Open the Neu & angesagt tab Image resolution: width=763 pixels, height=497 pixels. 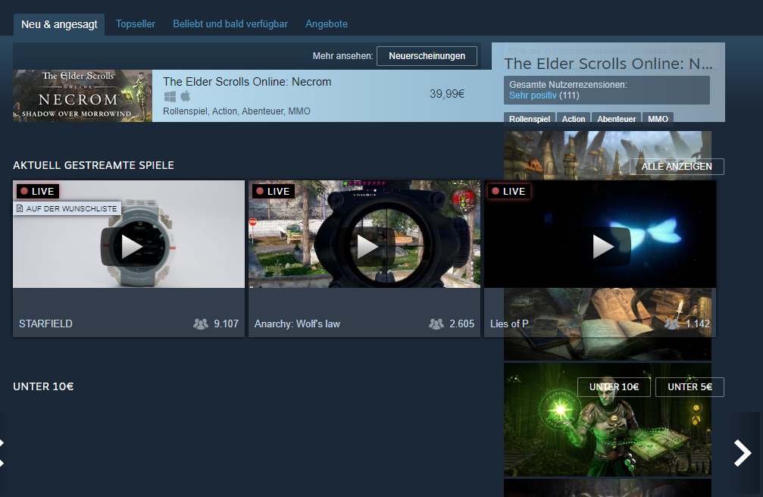(59, 24)
